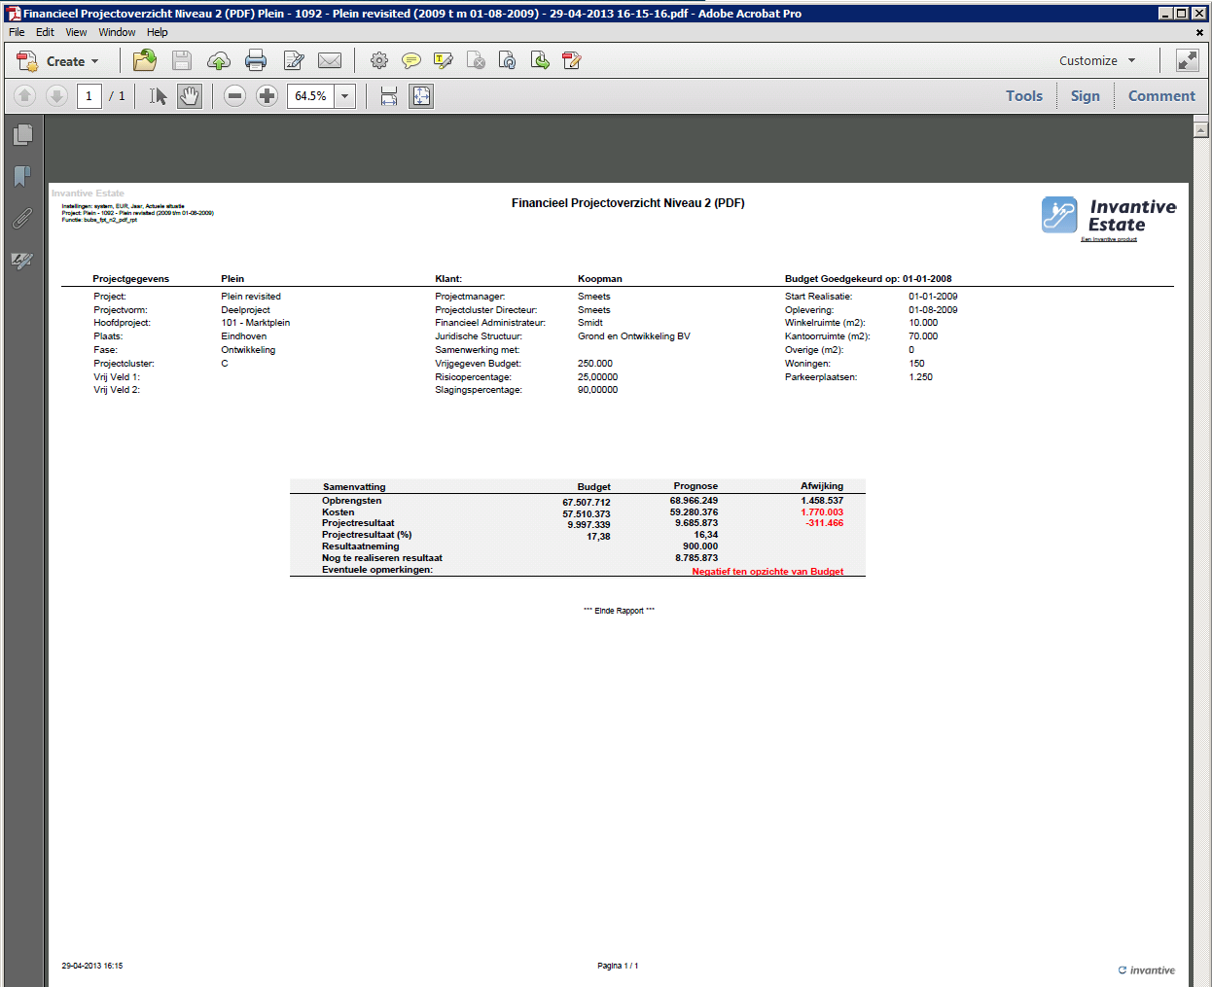Click the Edit PDF text icon
This screenshot has height=987, width=1212.
(572, 60)
